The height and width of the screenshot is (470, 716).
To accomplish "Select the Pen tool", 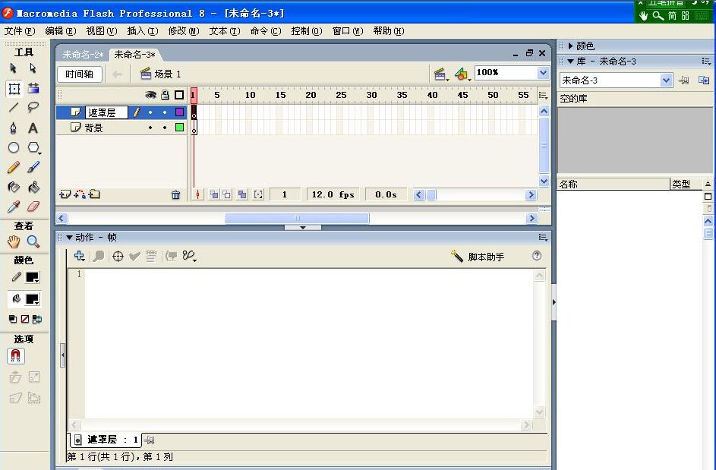I will point(14,128).
